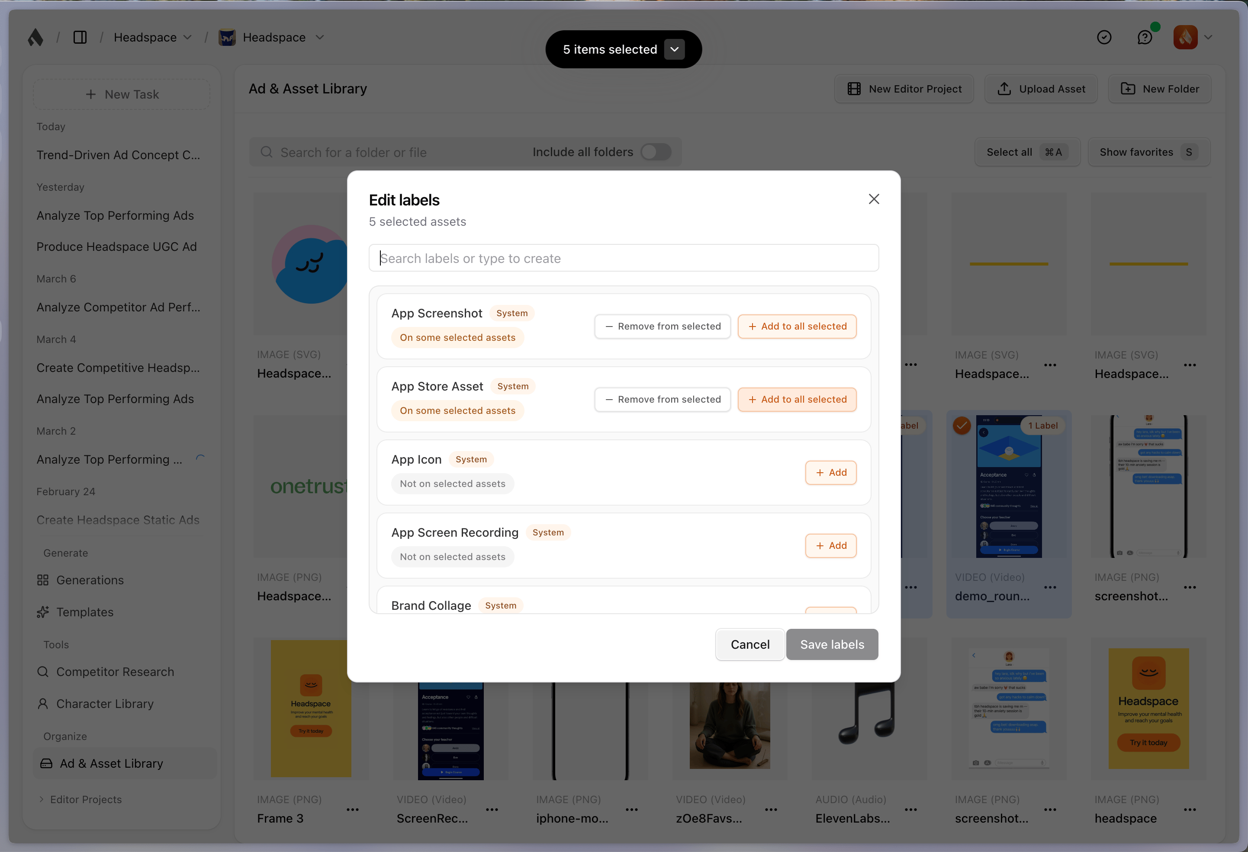1248x852 pixels.
Task: Click Save labels button
Action: tap(832, 644)
